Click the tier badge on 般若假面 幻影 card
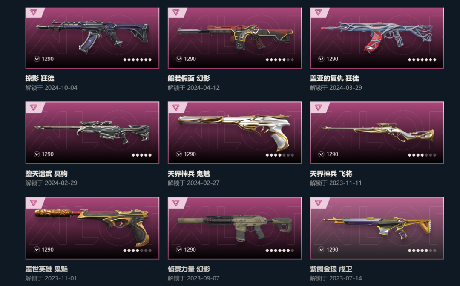460x286 pixels. 176,12
